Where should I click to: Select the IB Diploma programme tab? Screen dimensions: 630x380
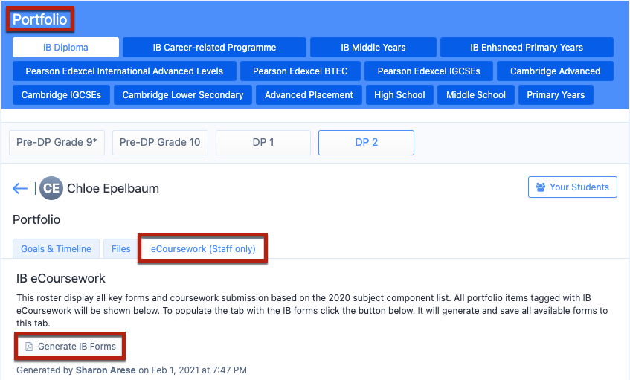tap(65, 48)
